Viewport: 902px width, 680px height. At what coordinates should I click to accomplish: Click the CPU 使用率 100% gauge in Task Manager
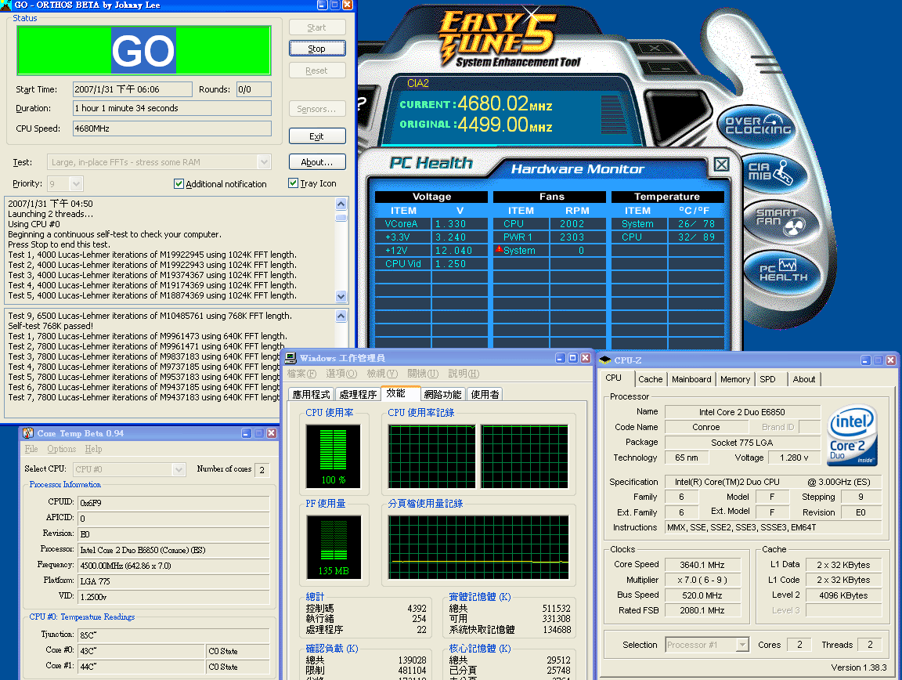click(x=333, y=456)
